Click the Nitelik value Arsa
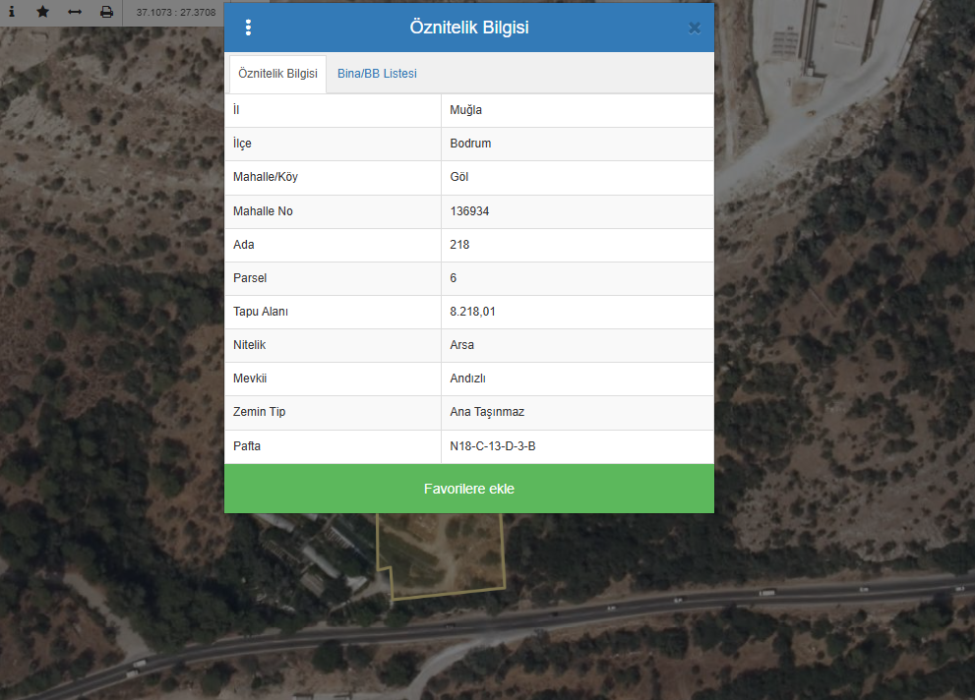This screenshot has height=700, width=975. tap(461, 345)
